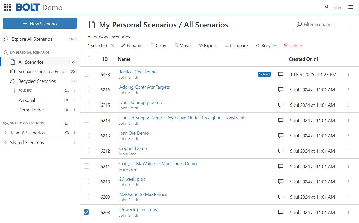359x223 pixels.
Task: Open comments for Adding Contr Attr Targets
Action: coord(281,90)
